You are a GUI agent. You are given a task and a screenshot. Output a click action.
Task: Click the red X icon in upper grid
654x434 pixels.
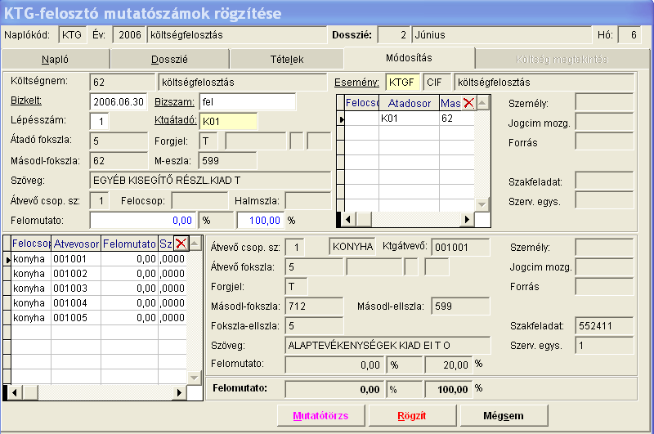tap(468, 102)
